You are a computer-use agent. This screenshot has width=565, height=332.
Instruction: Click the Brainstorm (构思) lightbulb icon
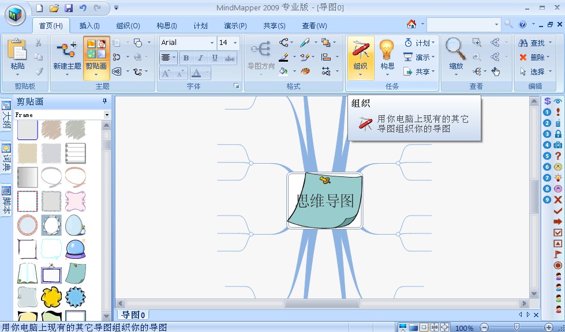coord(387,50)
